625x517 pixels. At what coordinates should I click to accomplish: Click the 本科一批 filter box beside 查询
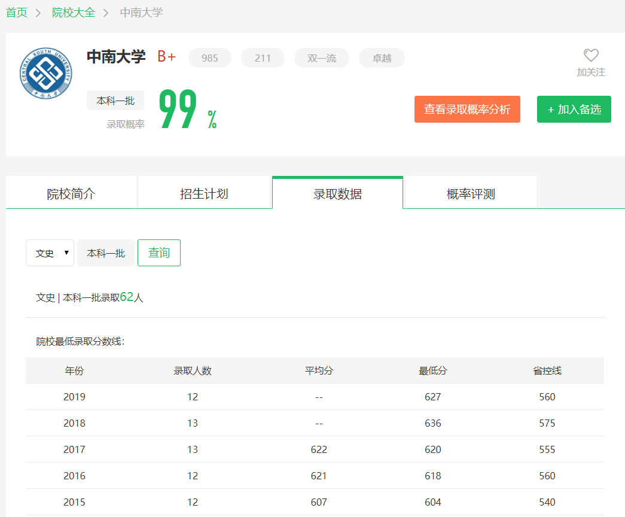click(106, 253)
